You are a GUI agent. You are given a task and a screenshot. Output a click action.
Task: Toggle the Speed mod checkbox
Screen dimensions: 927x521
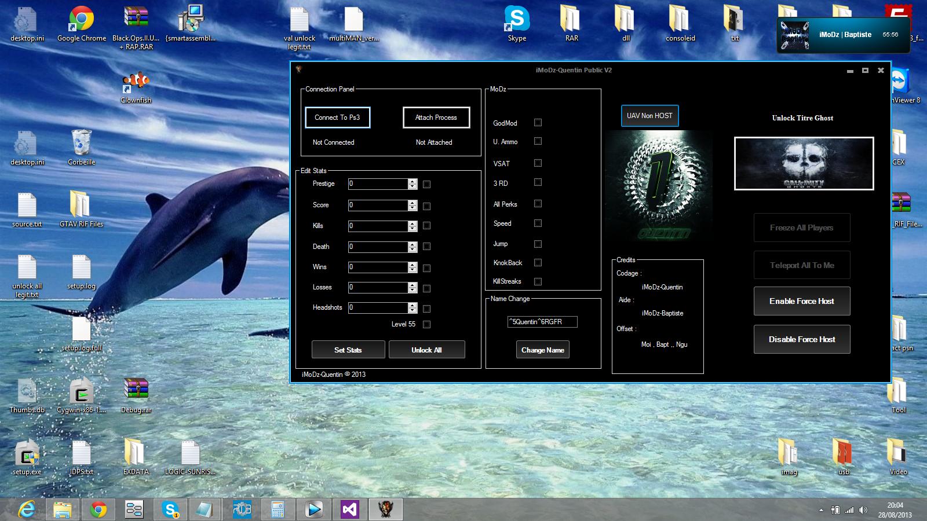pos(538,223)
